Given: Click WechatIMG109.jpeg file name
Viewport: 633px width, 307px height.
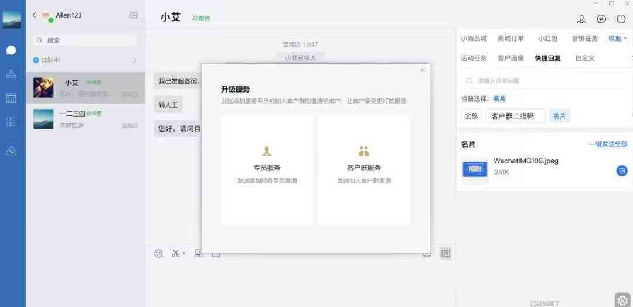Looking at the screenshot, I should 526,161.
